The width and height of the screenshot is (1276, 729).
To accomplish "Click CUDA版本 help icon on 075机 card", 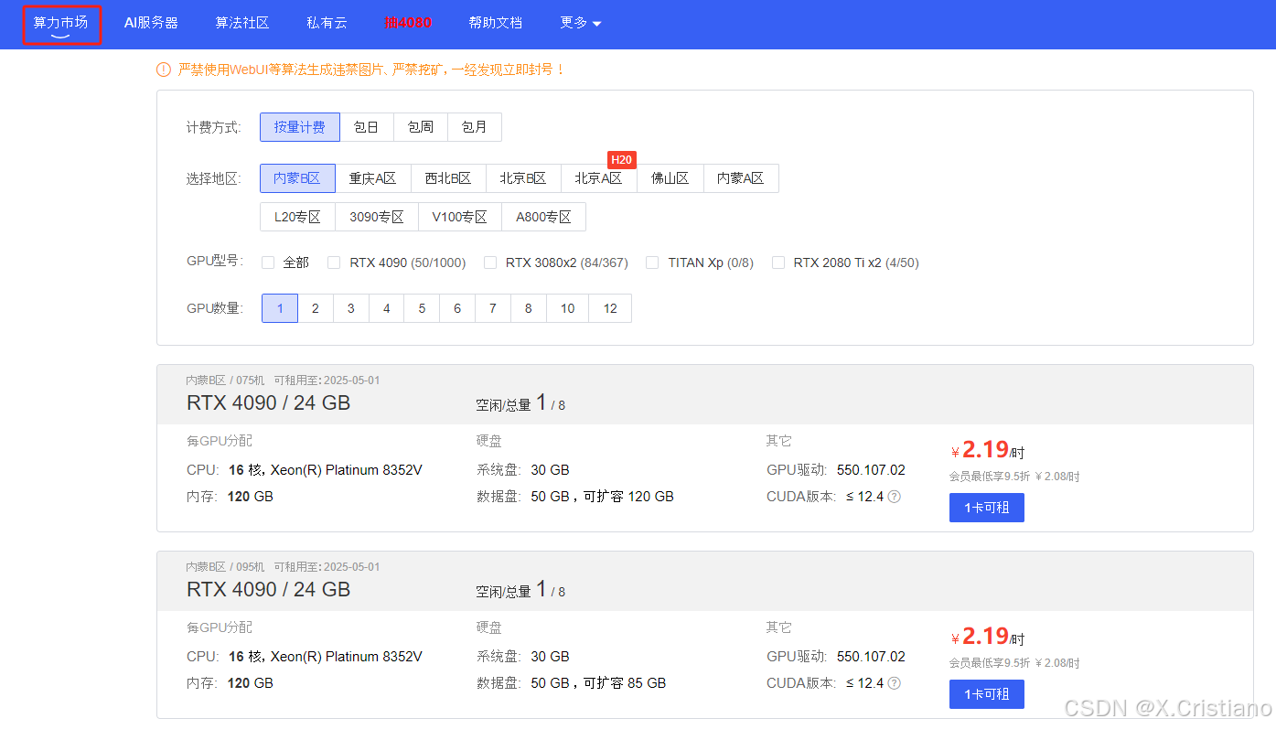I will 894,497.
